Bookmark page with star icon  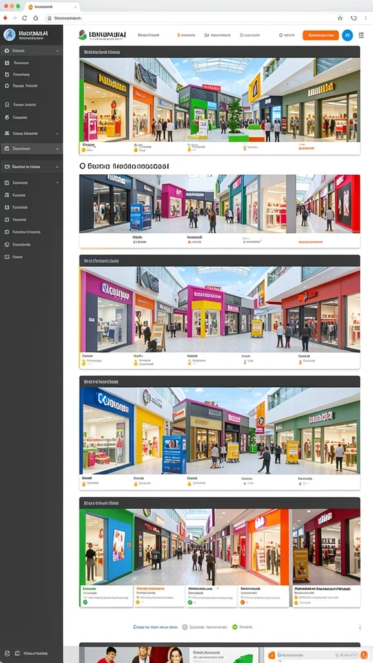point(340,18)
